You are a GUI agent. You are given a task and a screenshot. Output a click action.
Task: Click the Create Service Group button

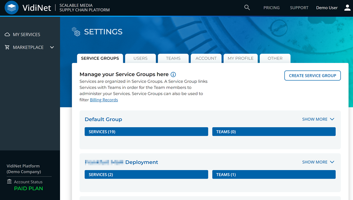point(312,76)
